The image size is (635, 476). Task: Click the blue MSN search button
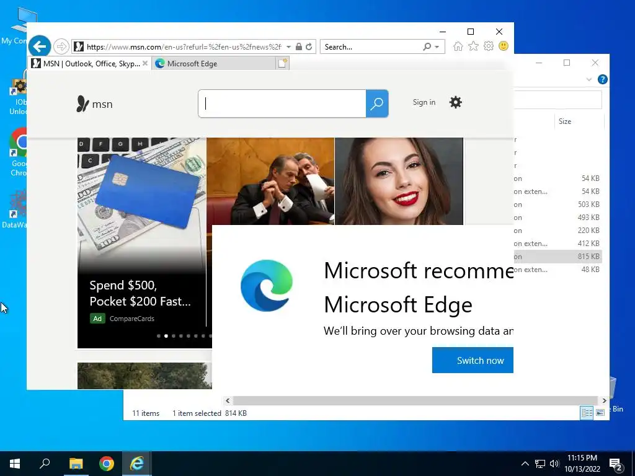(x=377, y=104)
